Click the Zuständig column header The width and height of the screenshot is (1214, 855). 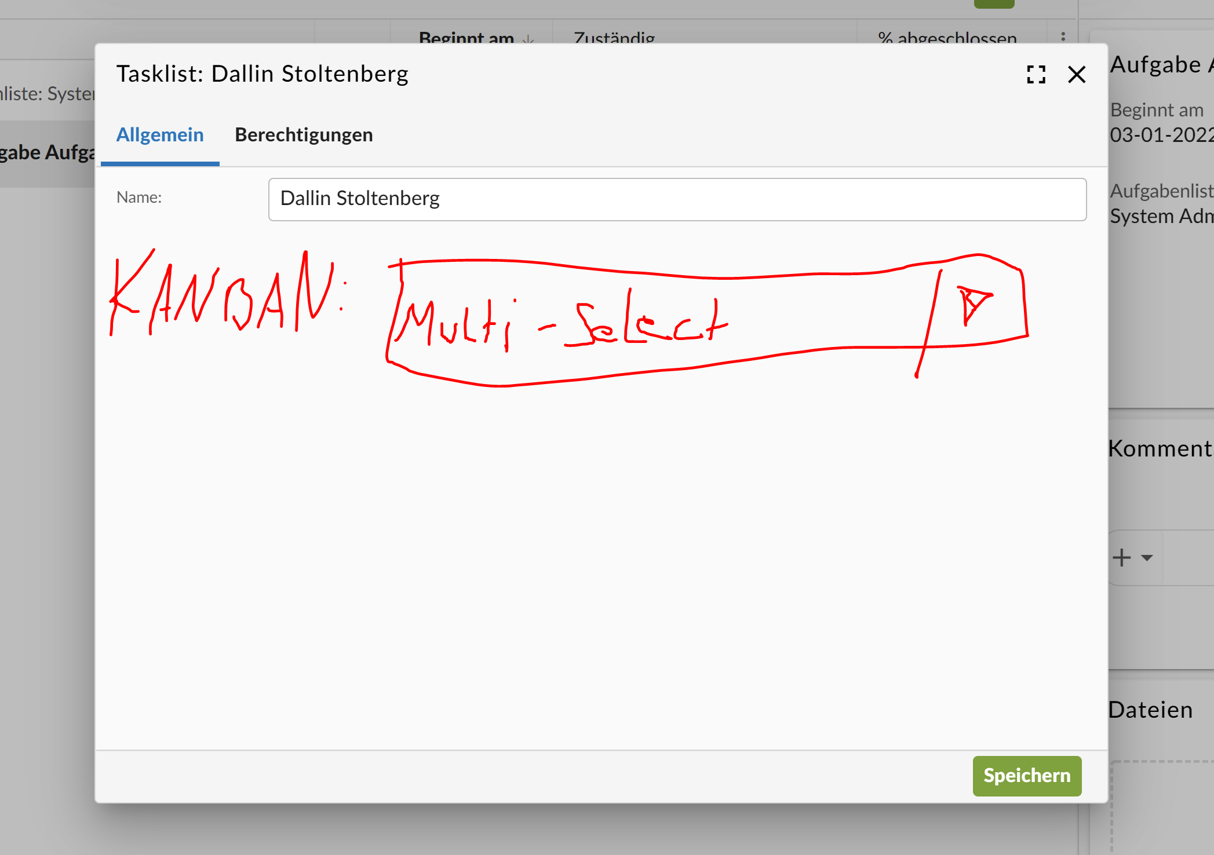point(614,38)
